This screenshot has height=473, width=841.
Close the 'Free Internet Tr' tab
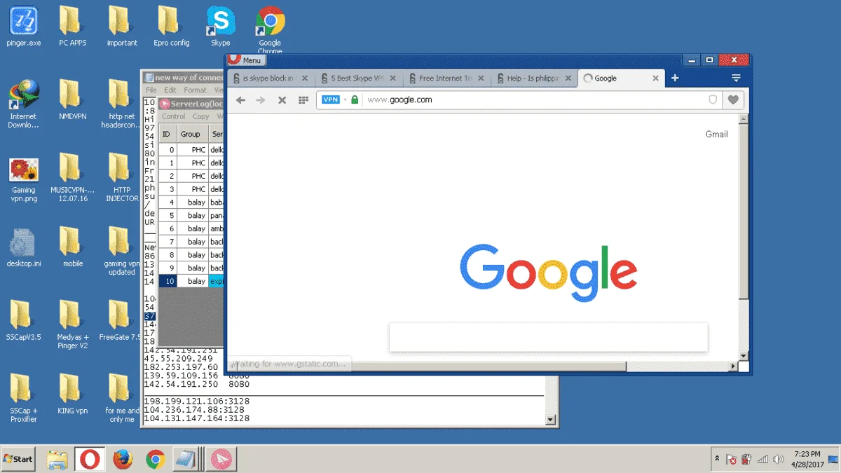481,78
